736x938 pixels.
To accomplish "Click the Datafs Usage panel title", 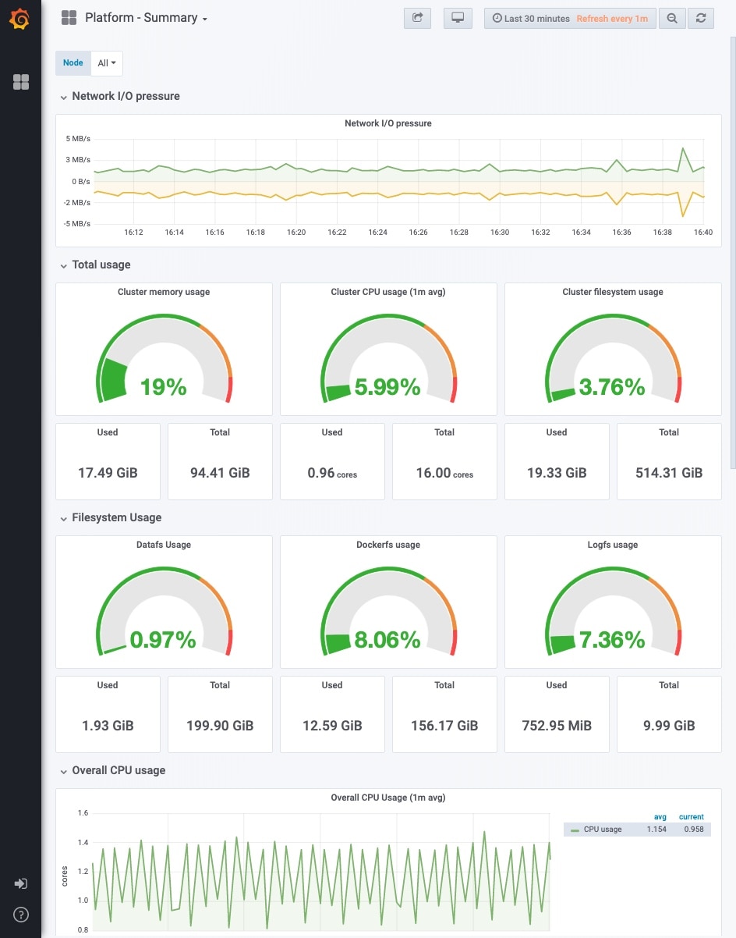I will 164,545.
